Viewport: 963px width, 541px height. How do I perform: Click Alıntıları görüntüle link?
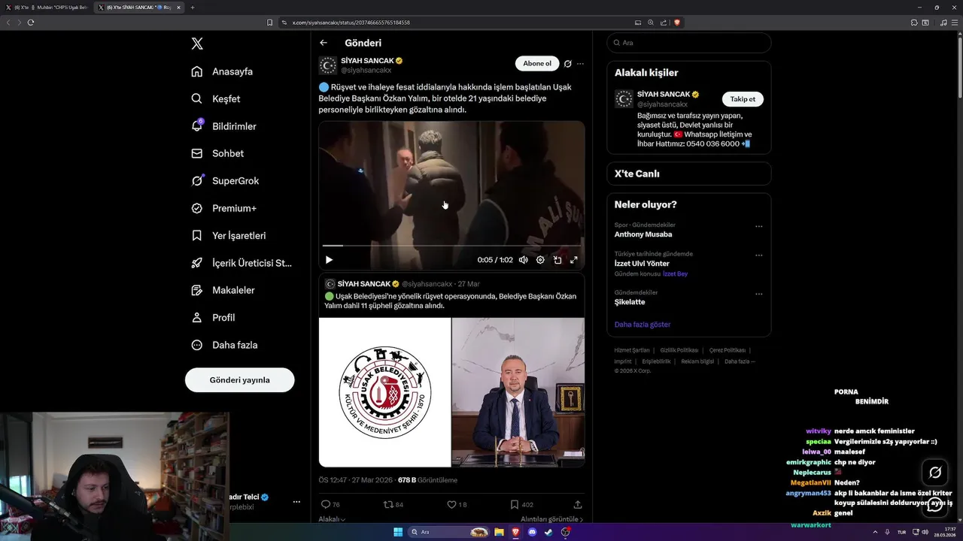552,519
